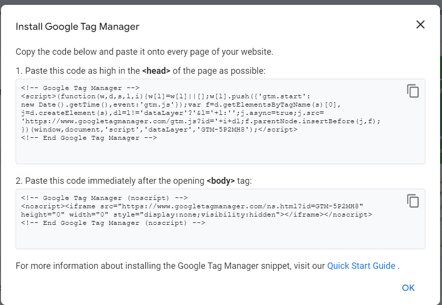This screenshot has width=442, height=305.
Task: Click the googletagmanager.com/gtm.js URL line
Action: [201, 121]
